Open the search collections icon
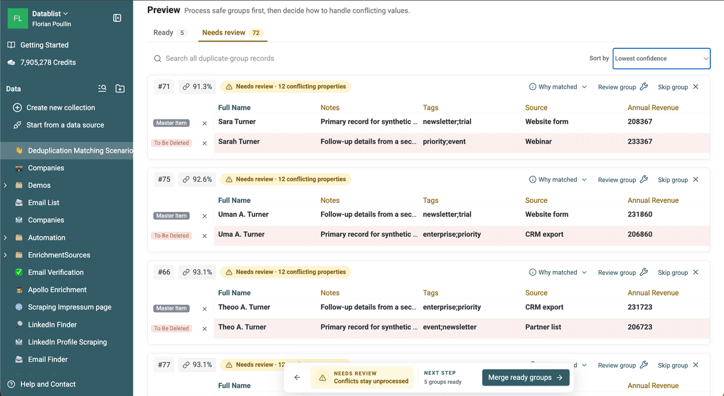724x396 pixels. pyautogui.click(x=103, y=89)
